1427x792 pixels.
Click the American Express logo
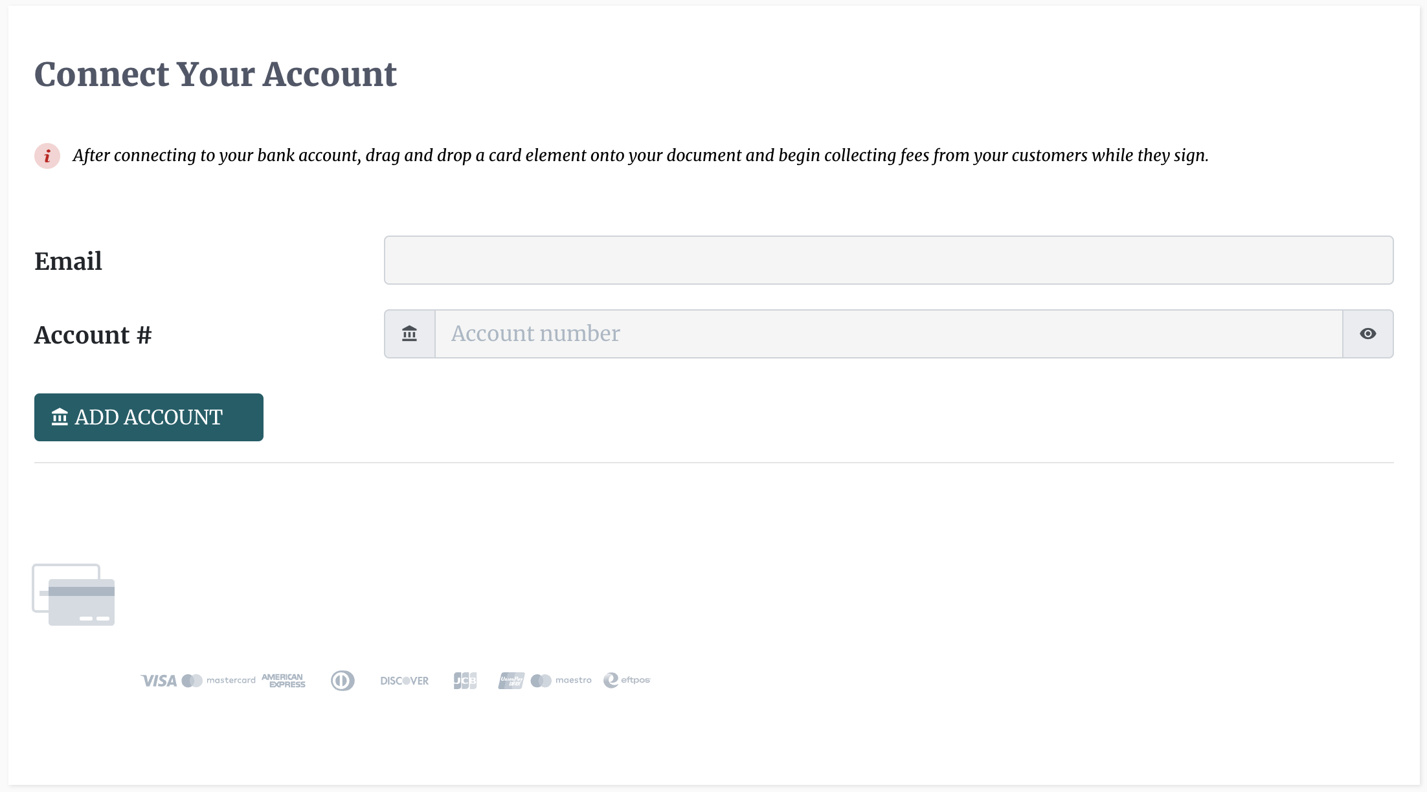[x=284, y=681]
